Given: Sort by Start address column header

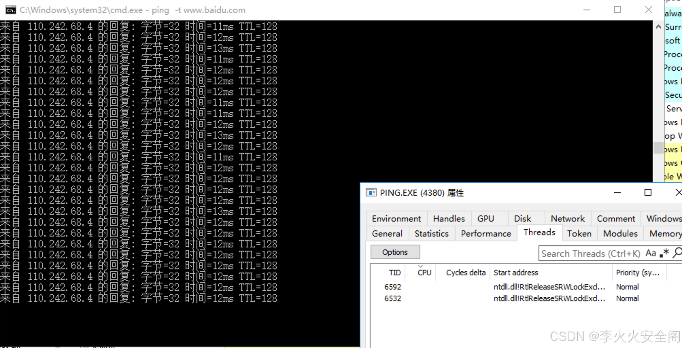Looking at the screenshot, I should (x=551, y=273).
